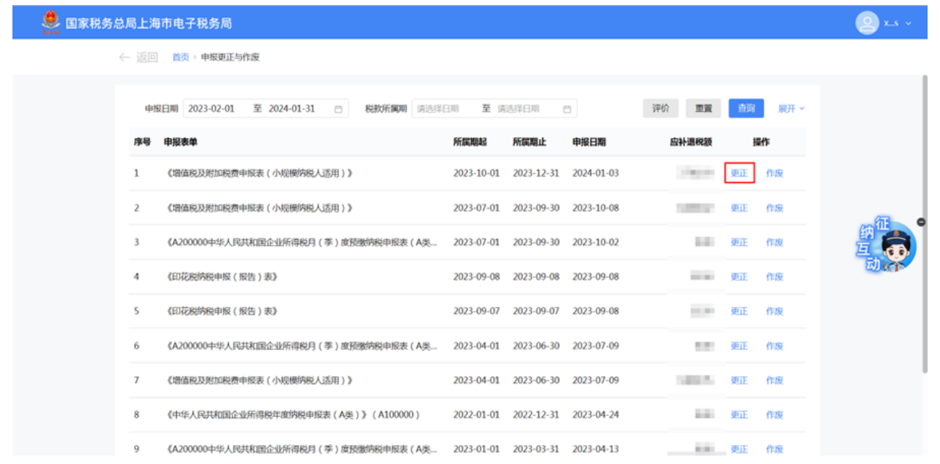
Task: Click 作废 for row 2 filed 2023-10-08
Action: click(x=774, y=208)
